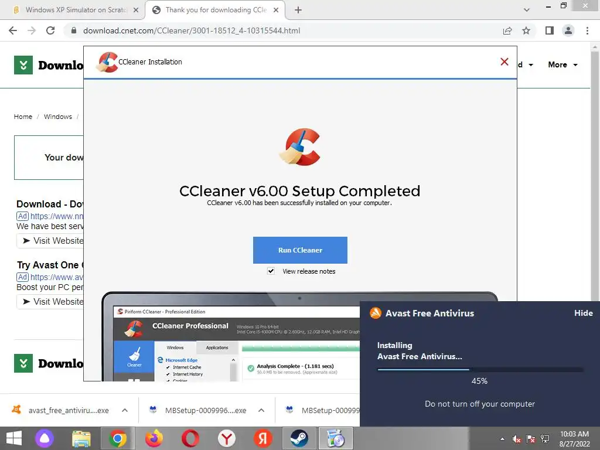Click the Windows breadcrumb link
Screen dimensions: 600x450
point(58,117)
